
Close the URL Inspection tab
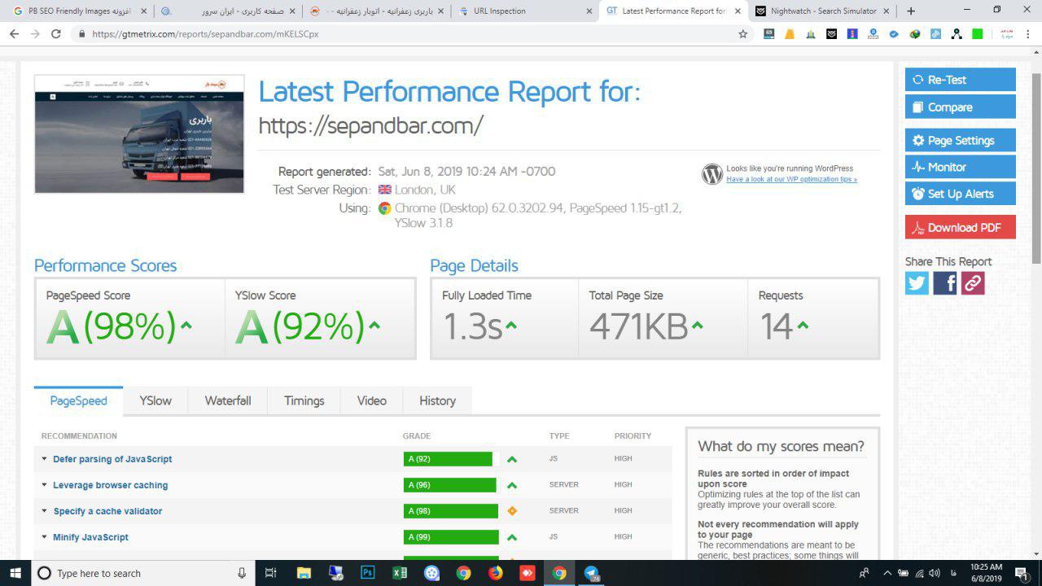pyautogui.click(x=589, y=11)
